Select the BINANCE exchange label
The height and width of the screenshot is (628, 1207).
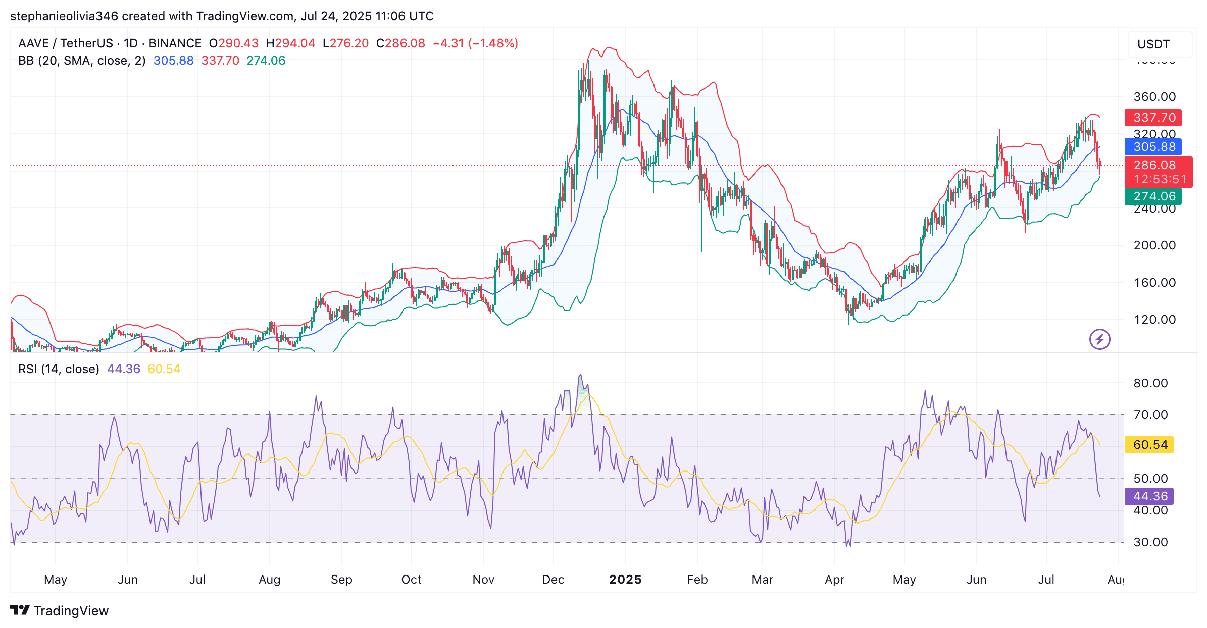(x=174, y=43)
